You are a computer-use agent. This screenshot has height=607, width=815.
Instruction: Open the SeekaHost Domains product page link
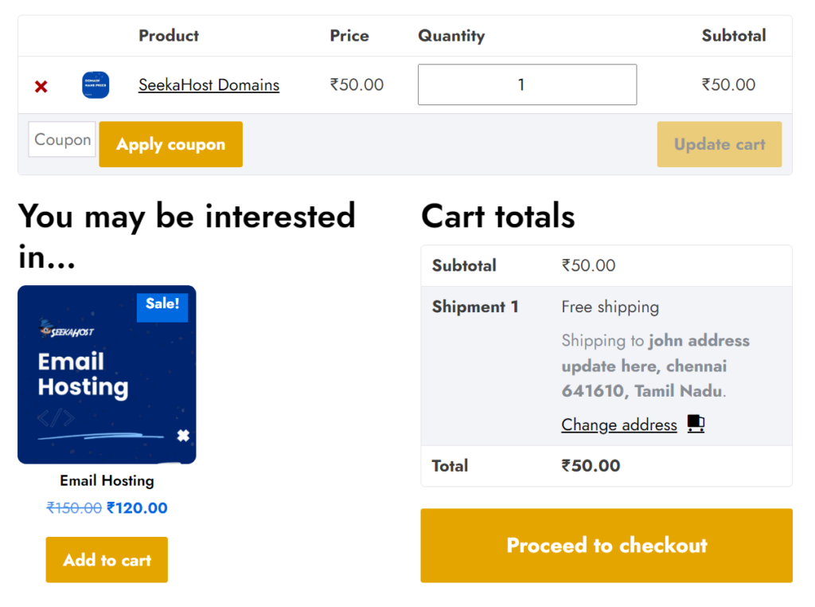tap(209, 84)
